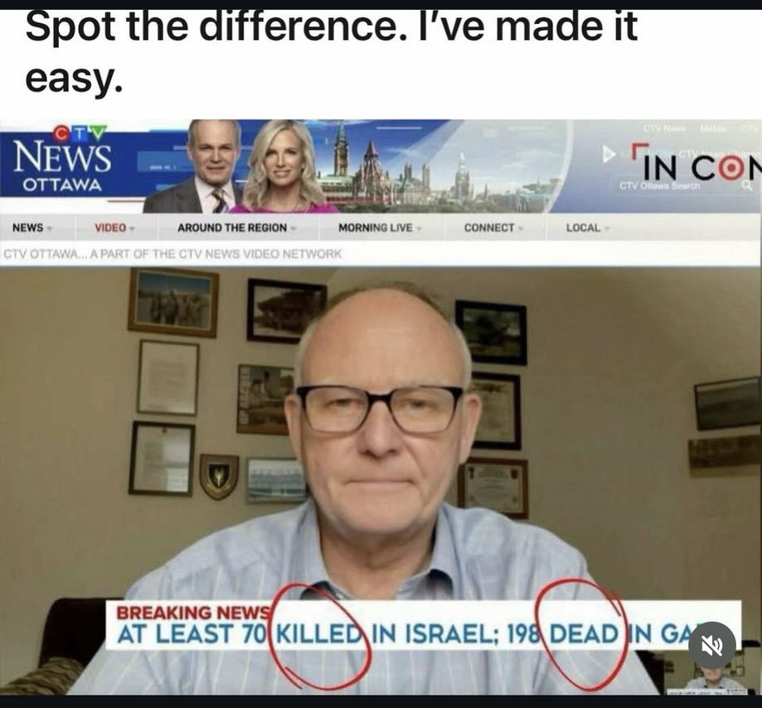
Task: Click the circled word KILLED in headline
Action: (x=318, y=634)
